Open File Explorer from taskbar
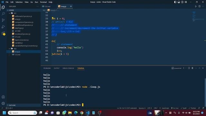 click(70, 113)
